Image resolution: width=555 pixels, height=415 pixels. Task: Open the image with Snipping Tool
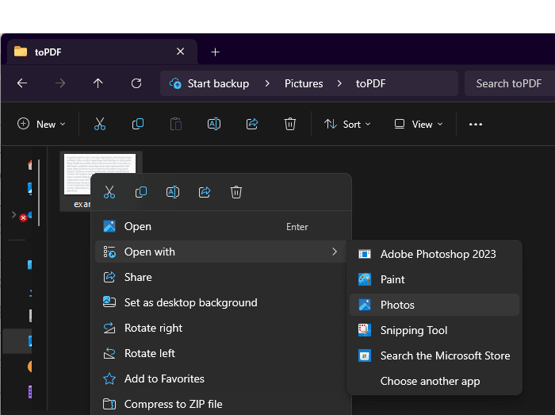coord(434,330)
